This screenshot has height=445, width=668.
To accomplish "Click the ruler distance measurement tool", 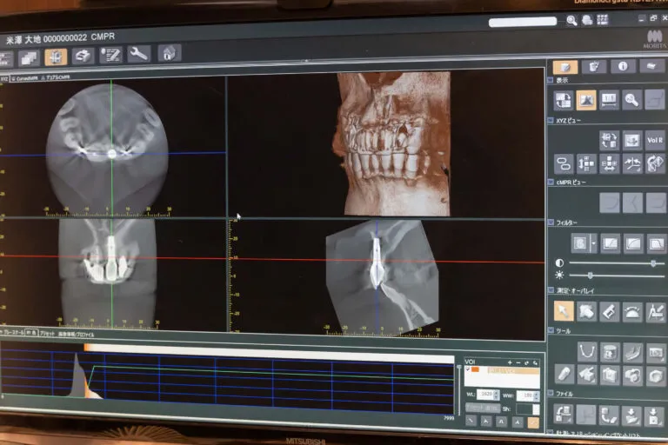I will click(610, 312).
